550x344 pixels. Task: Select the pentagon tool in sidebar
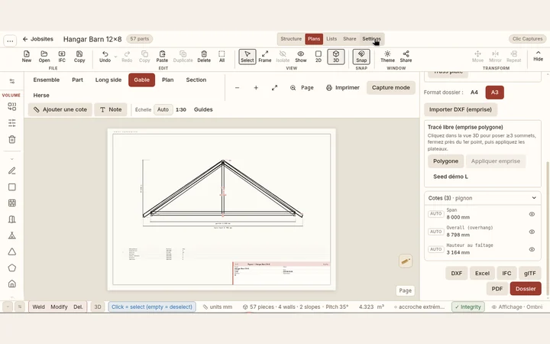(x=12, y=268)
